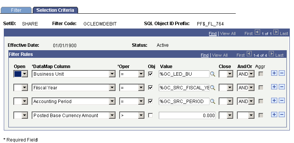Viewport: 294px width, 143px height.
Task: Click Find link in Filter Rules header
Action: tap(205, 55)
